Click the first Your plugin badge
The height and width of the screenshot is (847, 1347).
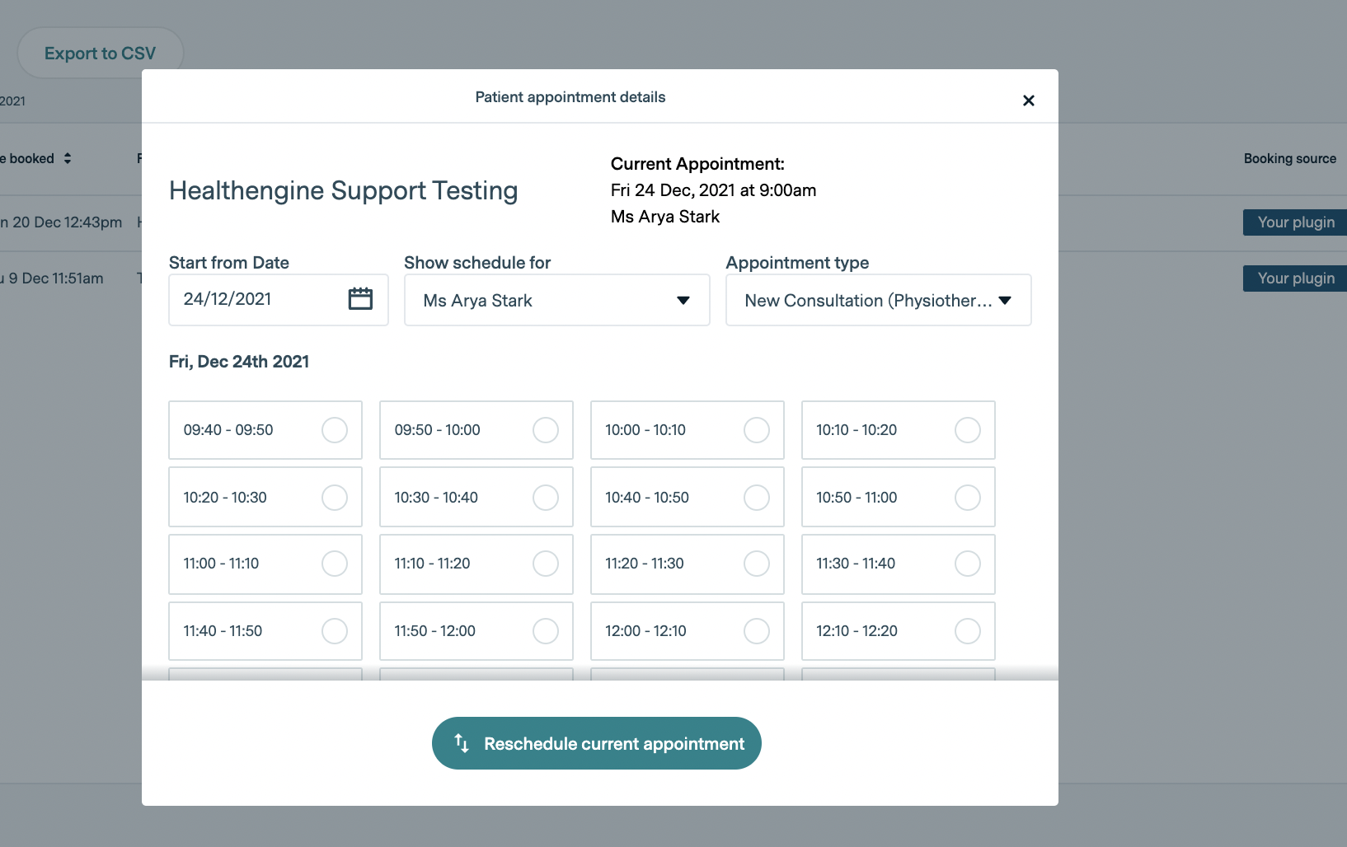tap(1295, 222)
